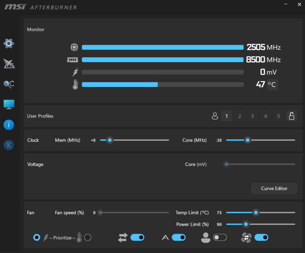This screenshot has width=305, height=253.
Task: Click the fan speed 0 value
Action: pos(94,213)
